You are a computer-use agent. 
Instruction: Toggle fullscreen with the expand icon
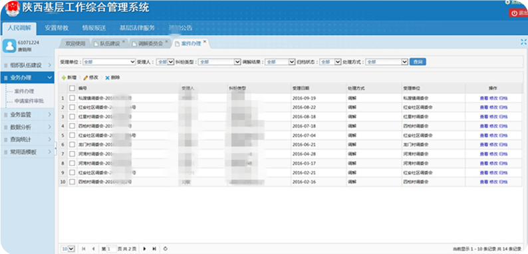click(523, 42)
